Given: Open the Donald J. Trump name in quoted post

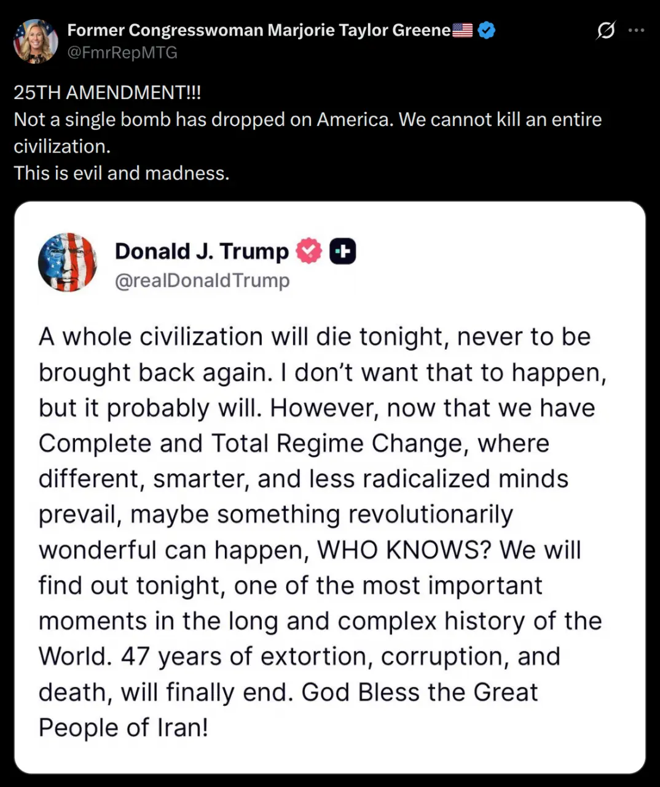Looking at the screenshot, I should (x=202, y=251).
